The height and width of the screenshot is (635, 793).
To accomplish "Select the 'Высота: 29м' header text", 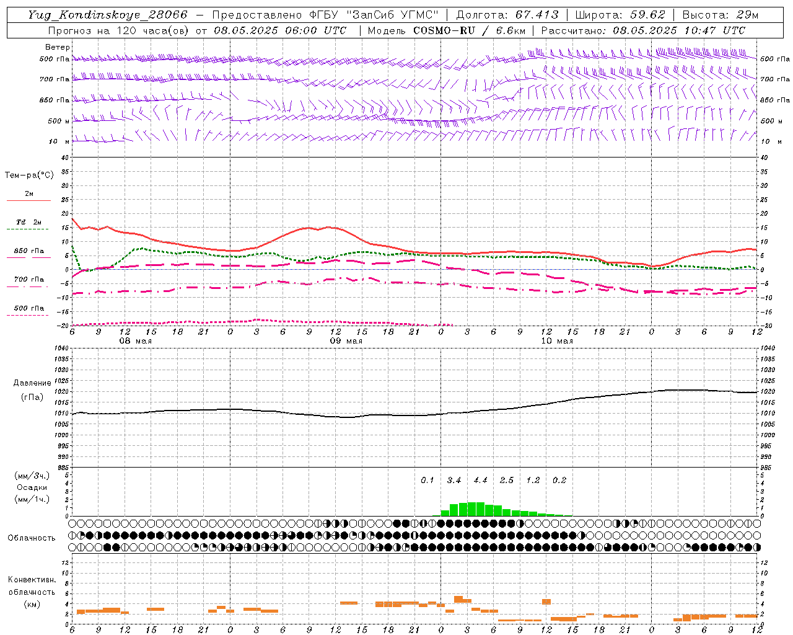I will click(x=721, y=15).
